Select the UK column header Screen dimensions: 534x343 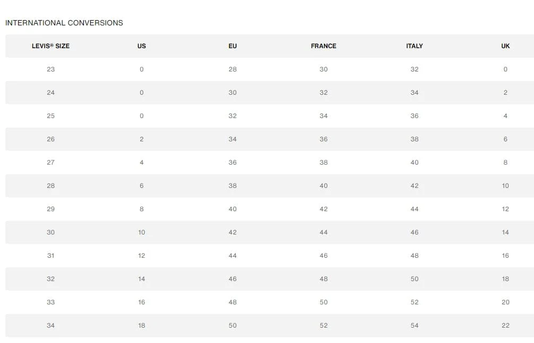click(x=505, y=46)
